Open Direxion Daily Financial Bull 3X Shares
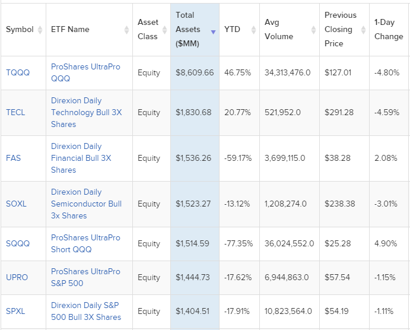Viewport: 410px width, 330px height. [x=81, y=158]
